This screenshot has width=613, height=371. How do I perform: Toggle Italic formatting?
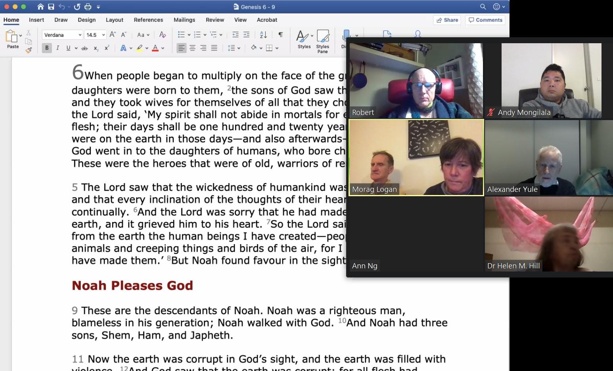click(x=58, y=48)
